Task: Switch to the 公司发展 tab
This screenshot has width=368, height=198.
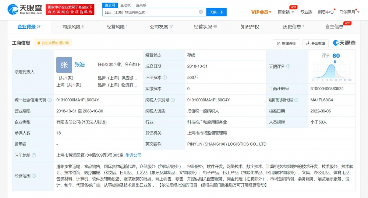Action: coord(161,27)
